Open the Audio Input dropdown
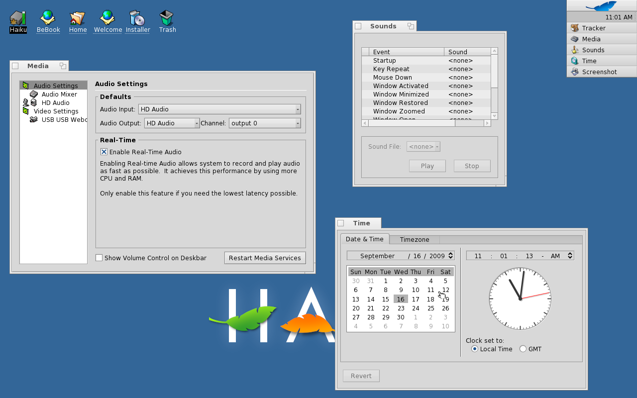The height and width of the screenshot is (398, 637). pyautogui.click(x=219, y=109)
